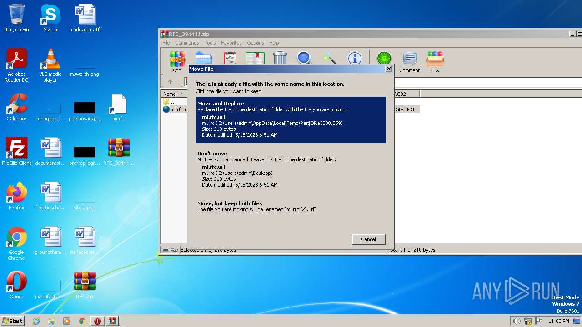Select facilitiescha Word document
Image resolution: width=582 pixels, height=327 pixels.
(x=50, y=196)
